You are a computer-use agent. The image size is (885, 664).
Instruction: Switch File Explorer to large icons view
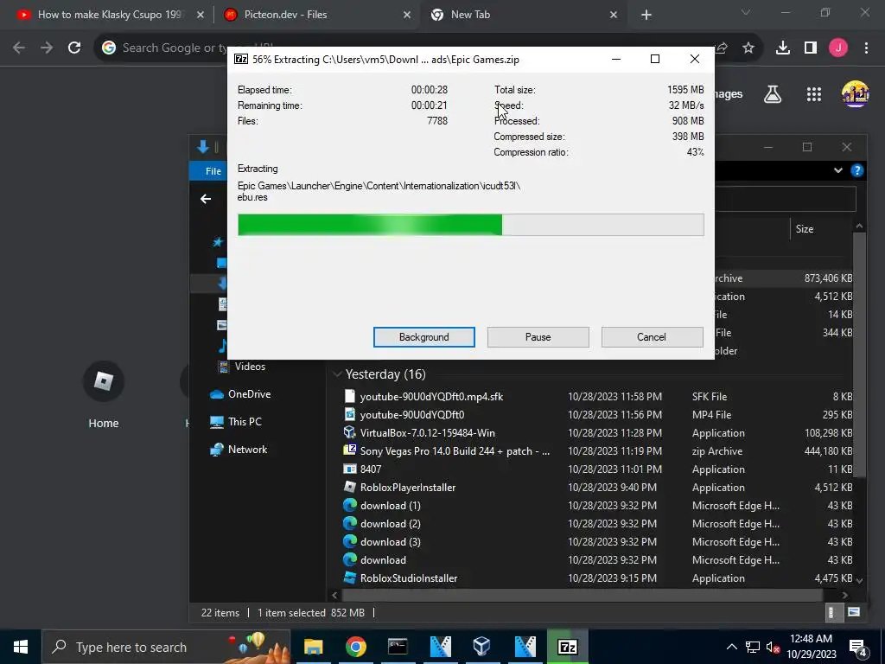pyautogui.click(x=854, y=613)
